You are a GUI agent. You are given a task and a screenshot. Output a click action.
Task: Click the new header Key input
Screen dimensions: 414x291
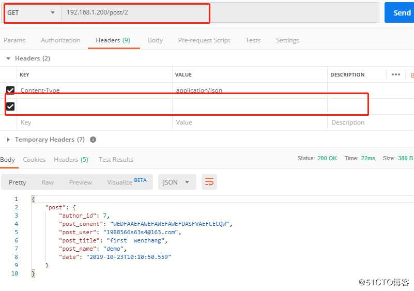coord(95,122)
